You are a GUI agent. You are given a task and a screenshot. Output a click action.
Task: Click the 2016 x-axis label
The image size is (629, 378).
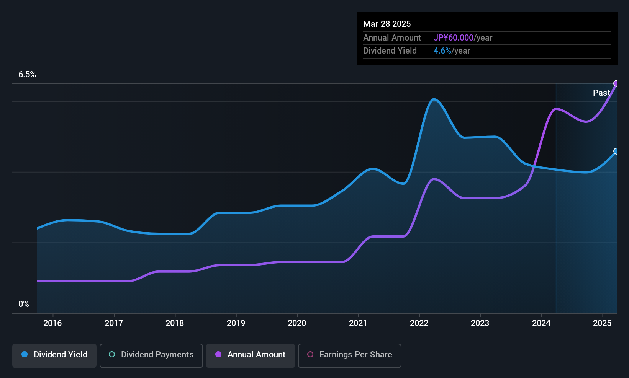click(52, 323)
